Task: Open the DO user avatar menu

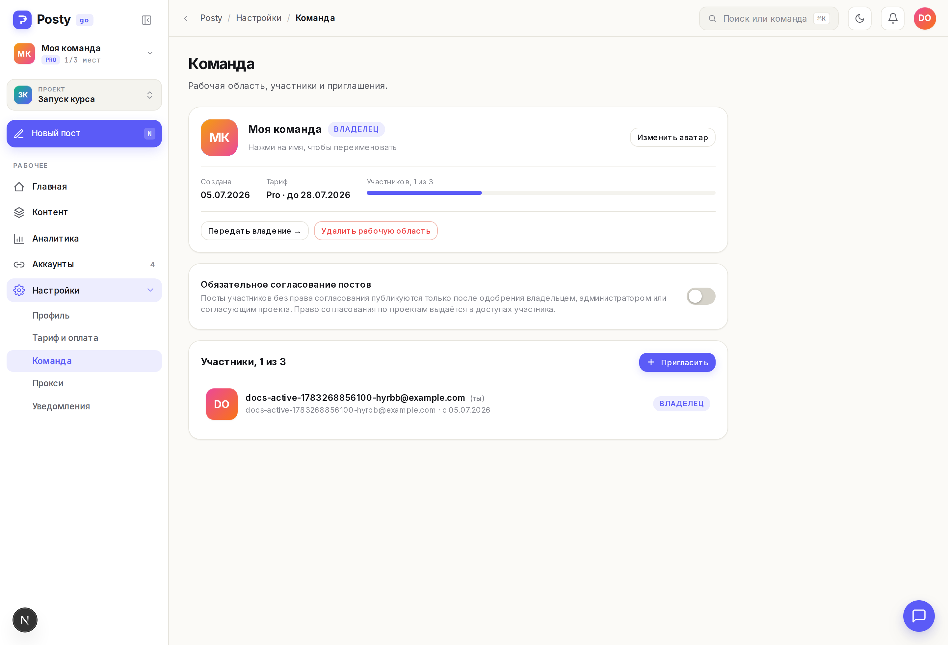Action: coord(925,18)
